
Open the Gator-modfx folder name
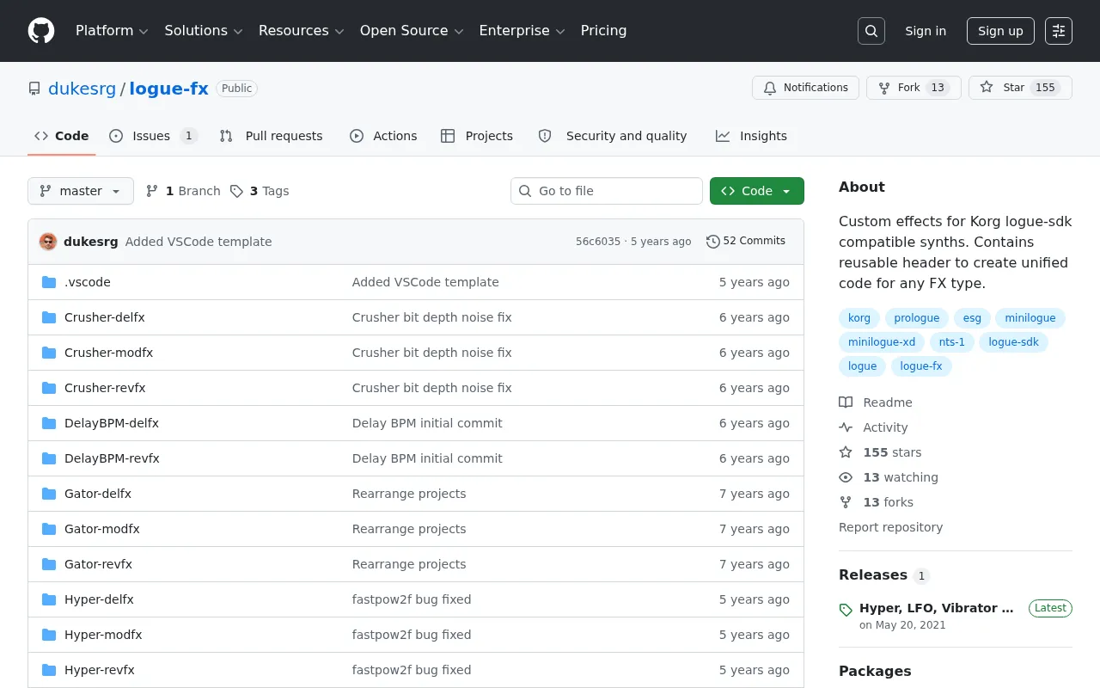pos(102,529)
